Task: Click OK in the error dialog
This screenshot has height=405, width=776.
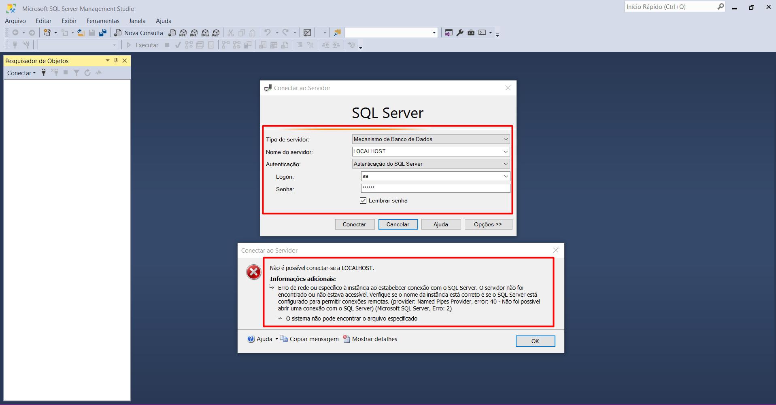Action: [535, 341]
